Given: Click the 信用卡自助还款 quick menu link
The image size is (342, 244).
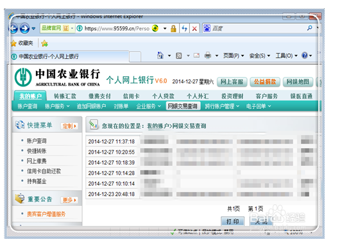Looking at the screenshot, I should (44, 171).
